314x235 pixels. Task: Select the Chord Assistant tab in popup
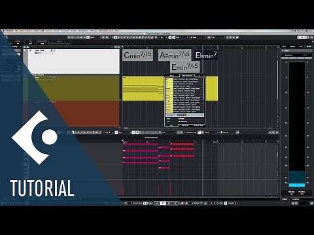(187, 76)
